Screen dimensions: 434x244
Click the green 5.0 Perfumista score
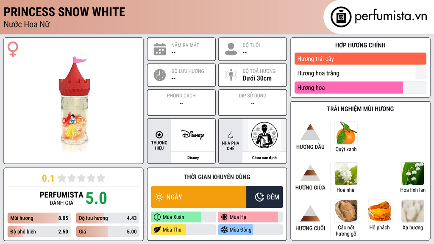pos(96,198)
